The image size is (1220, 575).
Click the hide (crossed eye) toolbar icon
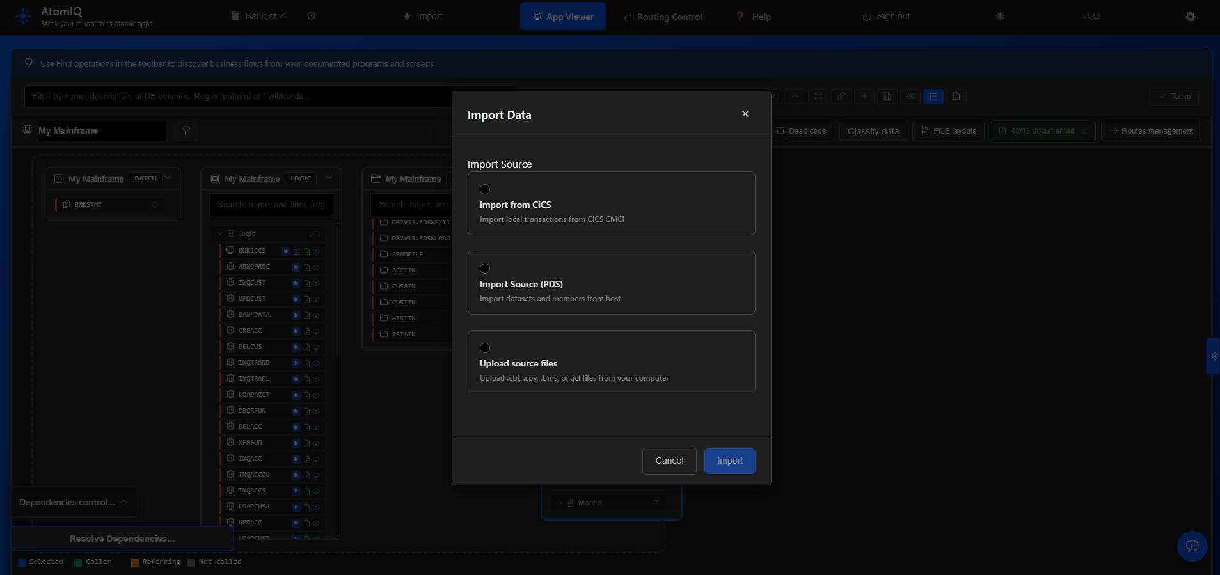click(910, 97)
